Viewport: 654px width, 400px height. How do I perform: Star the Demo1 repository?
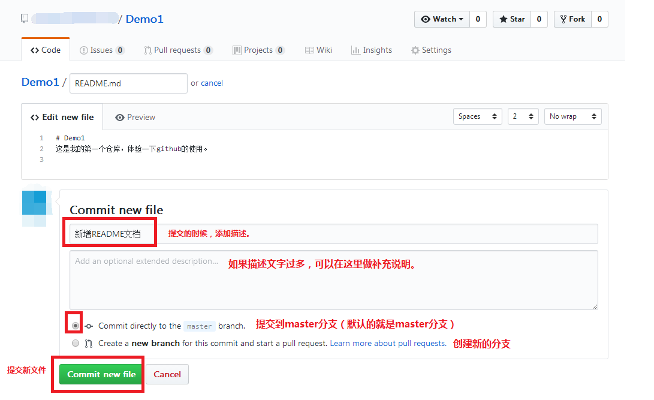(512, 19)
